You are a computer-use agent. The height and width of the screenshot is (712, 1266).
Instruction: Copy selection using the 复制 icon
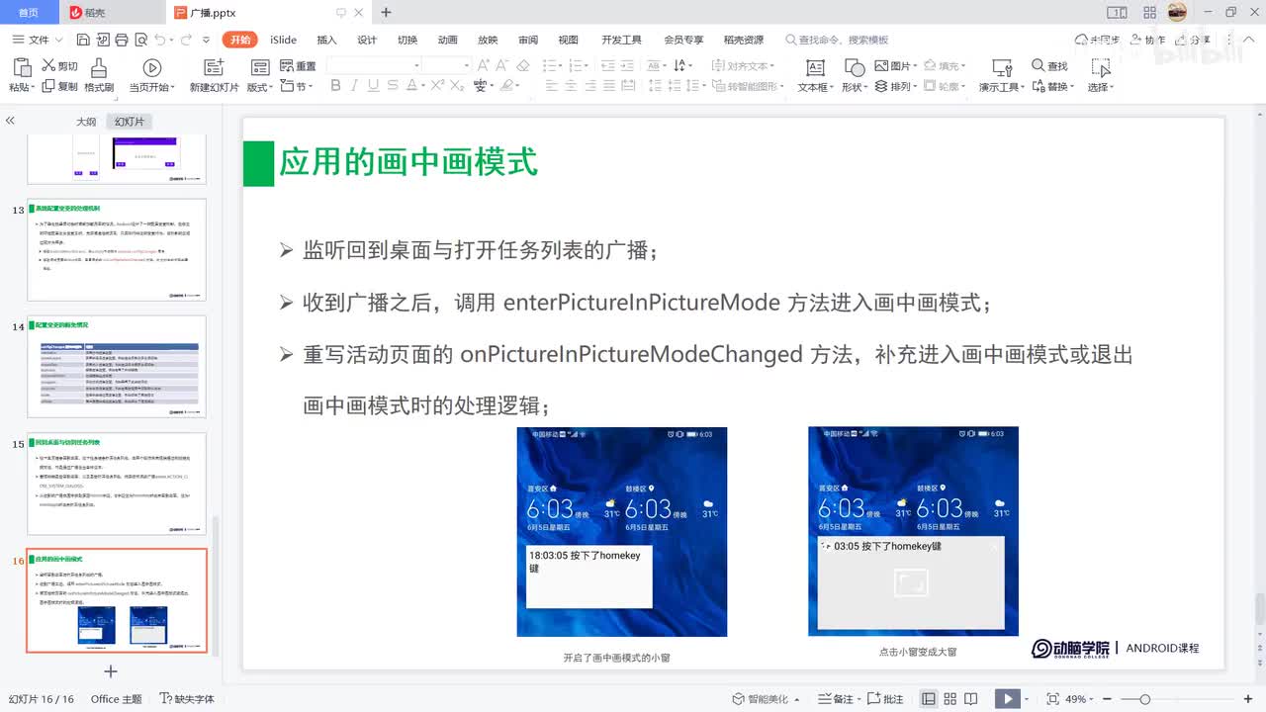47,86
